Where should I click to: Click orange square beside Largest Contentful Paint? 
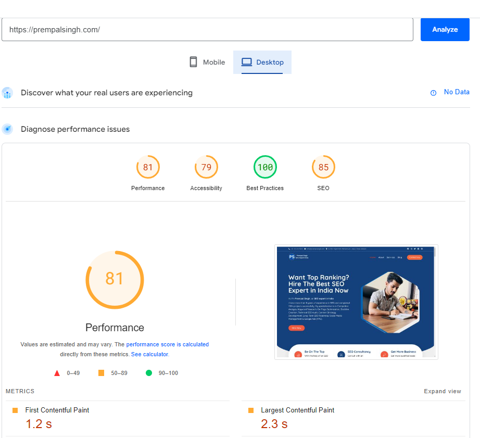coord(251,410)
